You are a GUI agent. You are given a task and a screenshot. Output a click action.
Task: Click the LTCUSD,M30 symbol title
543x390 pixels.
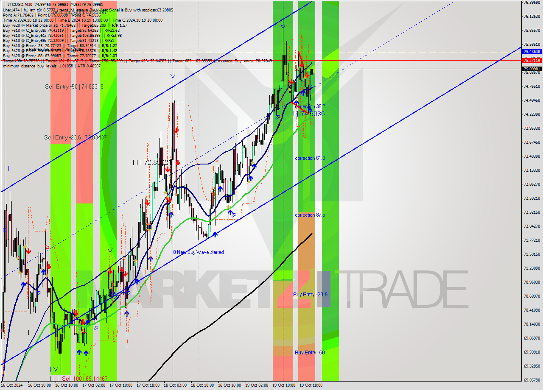(20, 4)
